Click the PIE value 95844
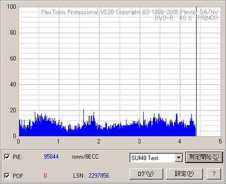226x184 pixels. [x=51, y=157]
